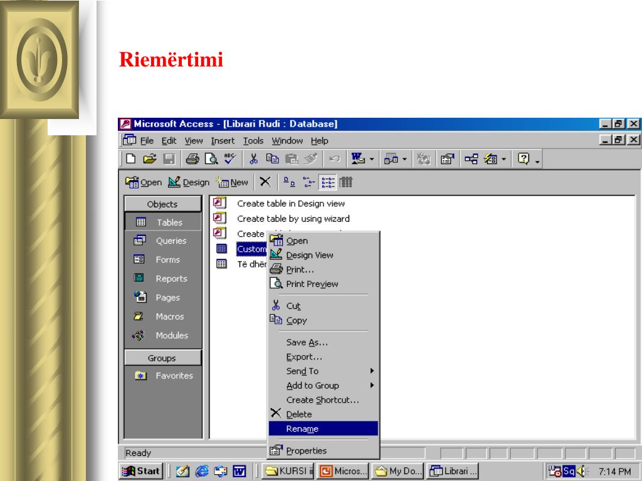Choose Print Preview in the context menu
Image resolution: width=642 pixels, height=481 pixels.
click(323, 284)
